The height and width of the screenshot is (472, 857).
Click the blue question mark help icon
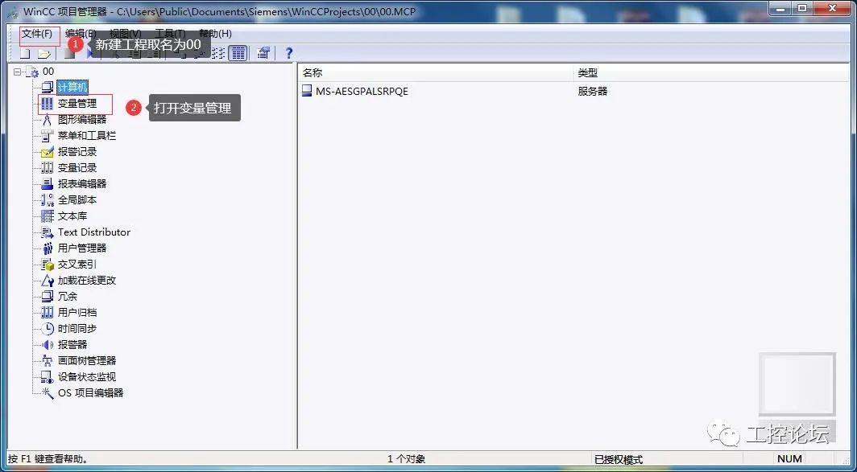289,54
